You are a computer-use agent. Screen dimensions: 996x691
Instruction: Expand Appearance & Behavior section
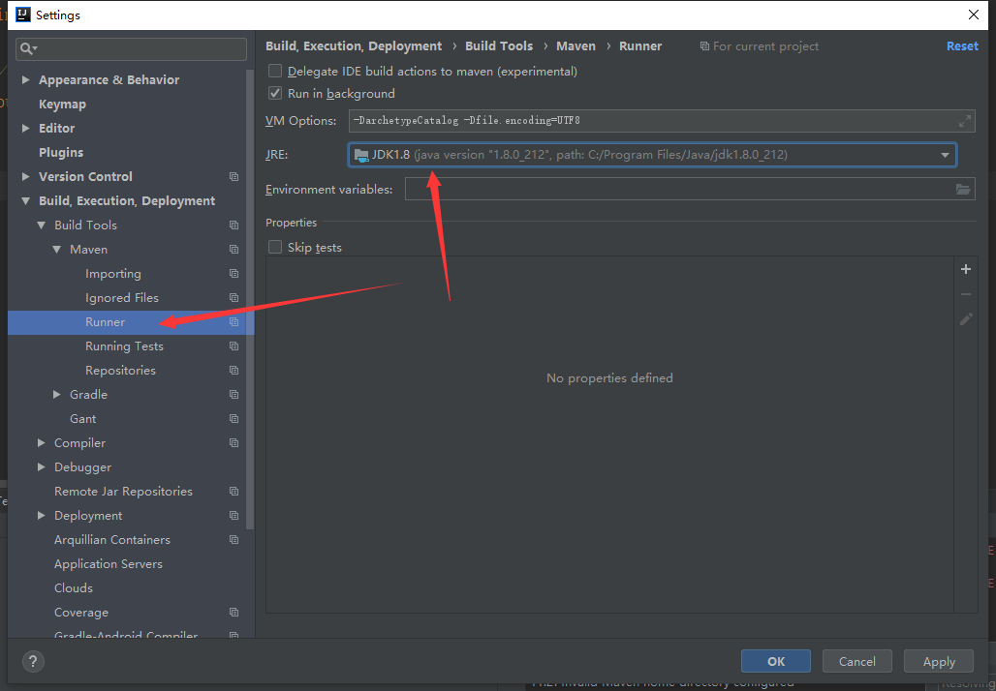pos(26,79)
